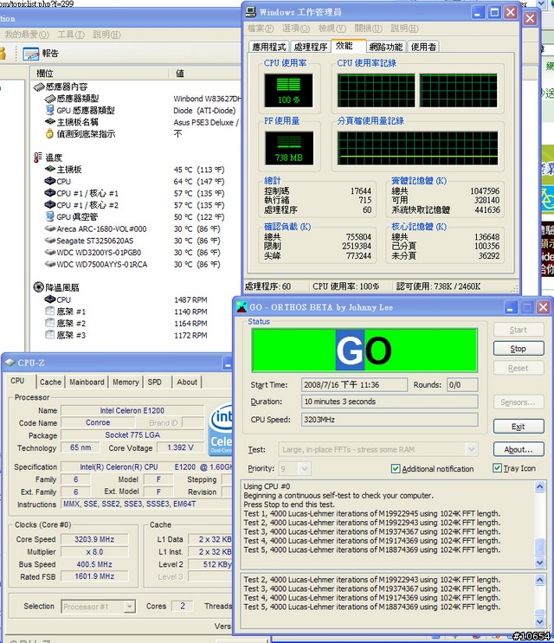Click the Start Time field in ORTHOS
The width and height of the screenshot is (554, 643).
point(354,384)
